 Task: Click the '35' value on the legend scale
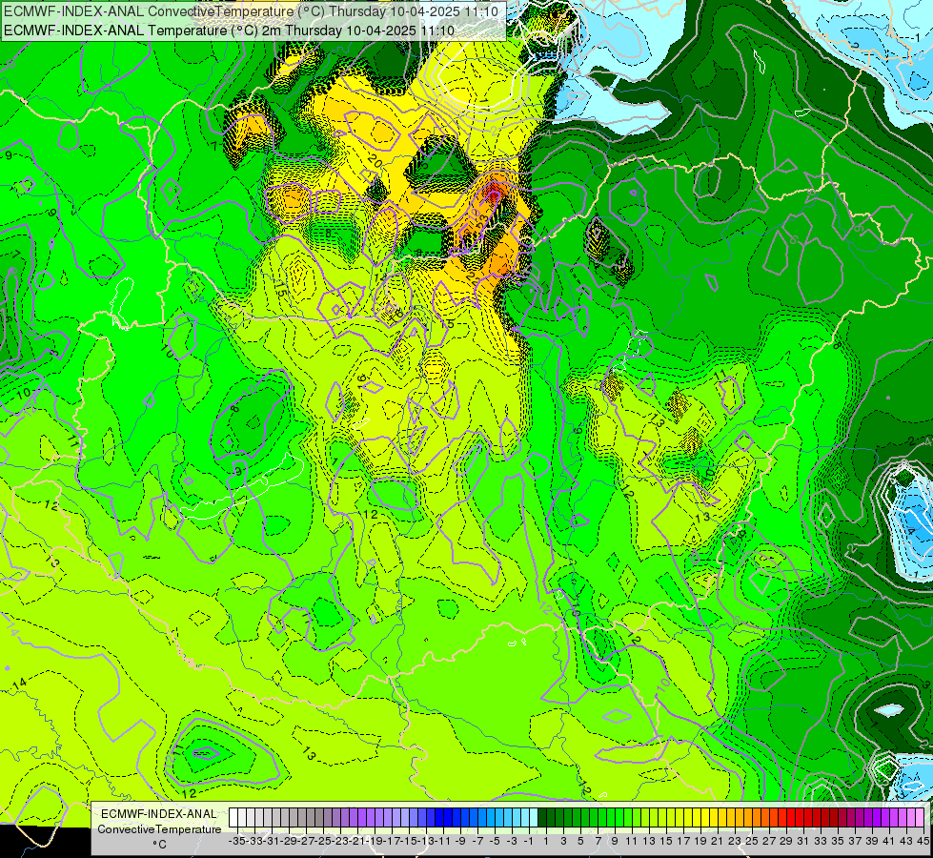point(837,841)
